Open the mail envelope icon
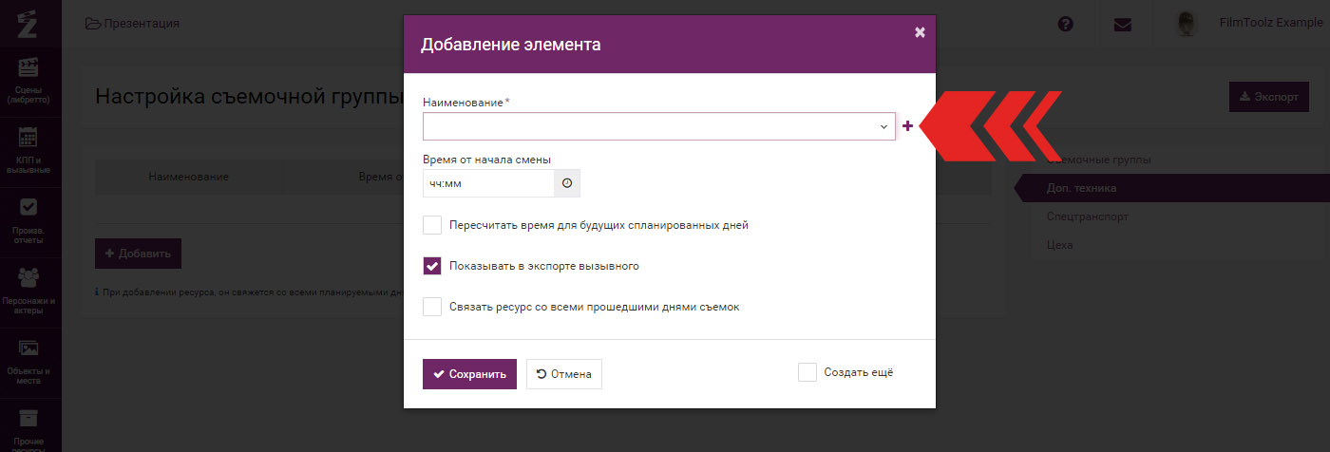 (1123, 24)
